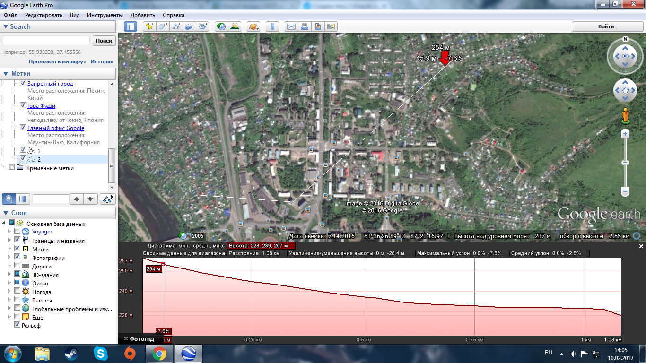This screenshot has height=363, width=646.
Task: Open the Инструменты menu
Action: [105, 15]
